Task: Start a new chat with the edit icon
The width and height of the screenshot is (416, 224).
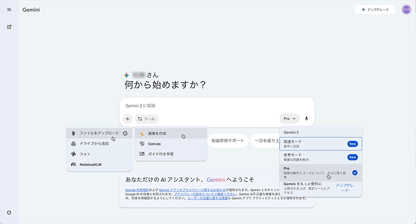Action: click(x=9, y=27)
